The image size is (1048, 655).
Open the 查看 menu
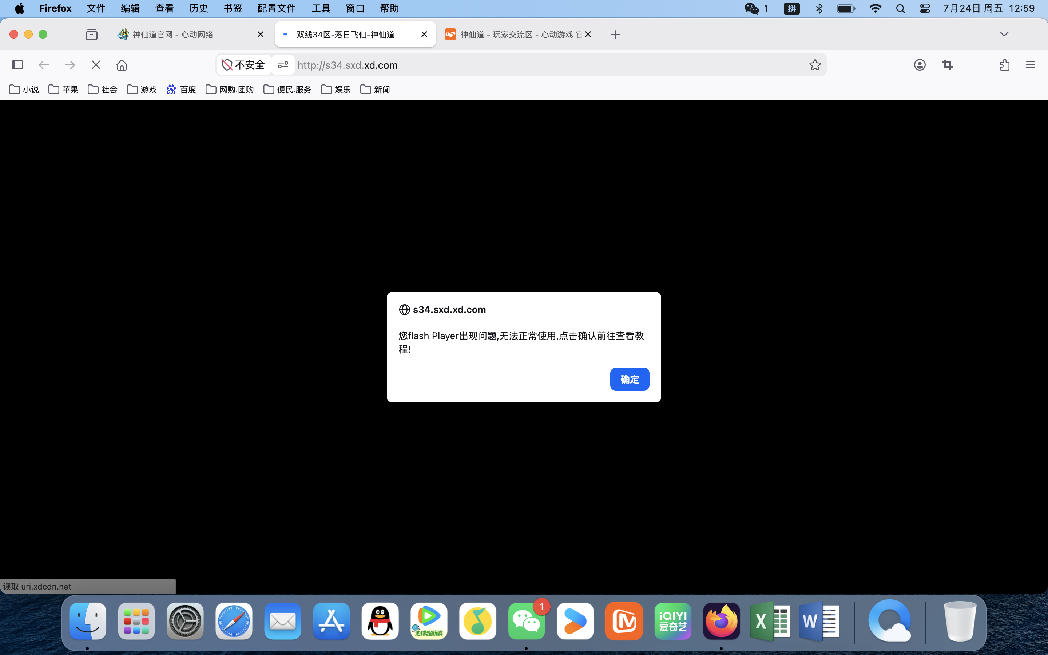[x=164, y=8]
